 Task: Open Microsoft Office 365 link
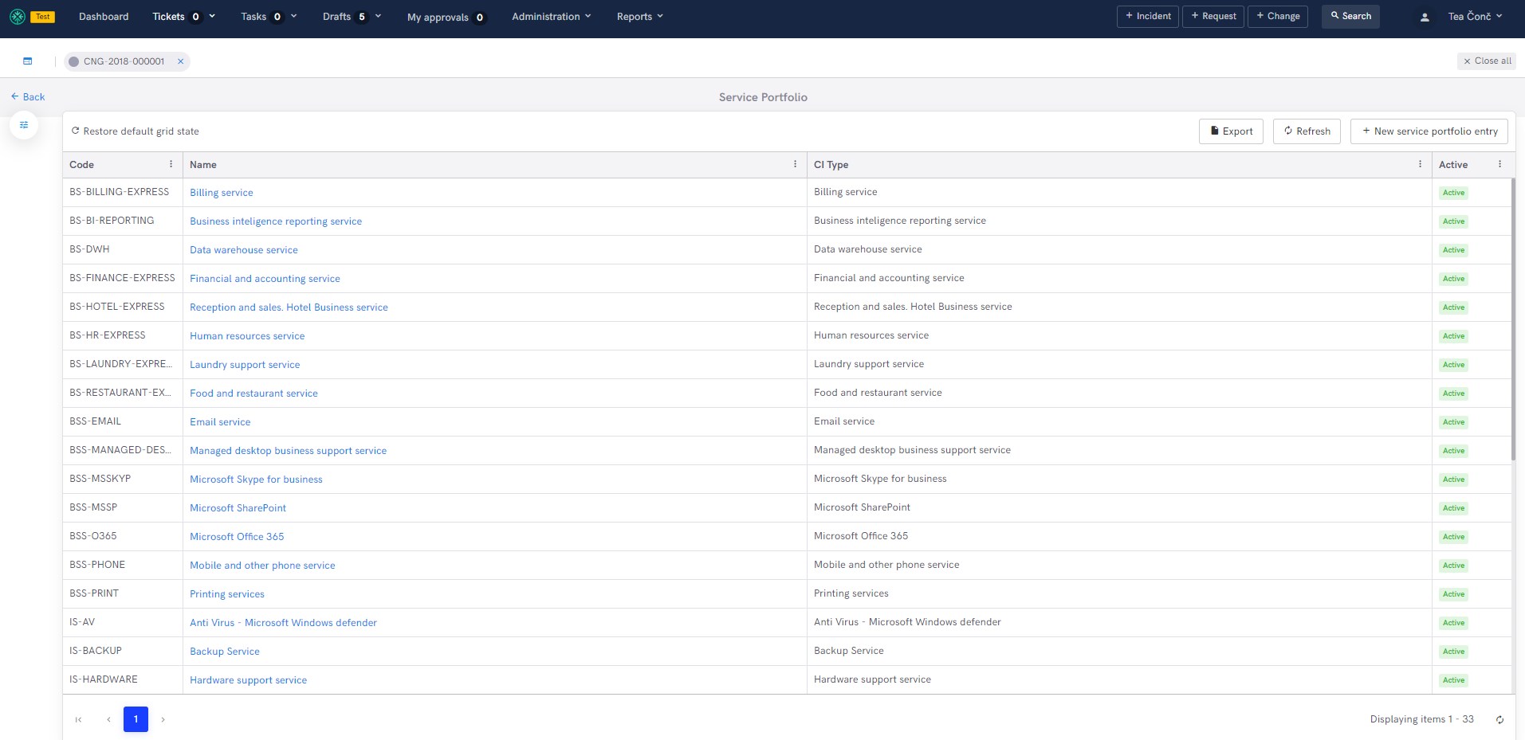point(237,537)
